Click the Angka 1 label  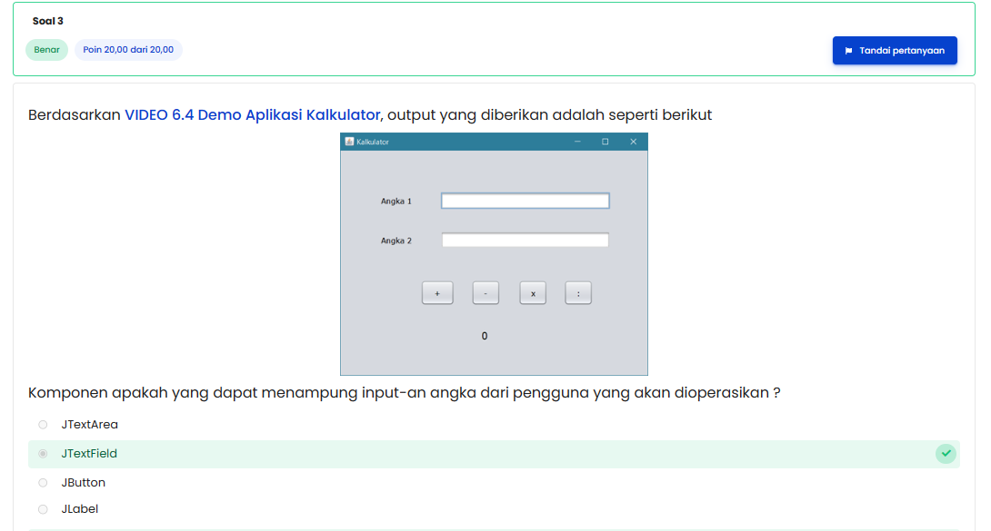click(396, 202)
